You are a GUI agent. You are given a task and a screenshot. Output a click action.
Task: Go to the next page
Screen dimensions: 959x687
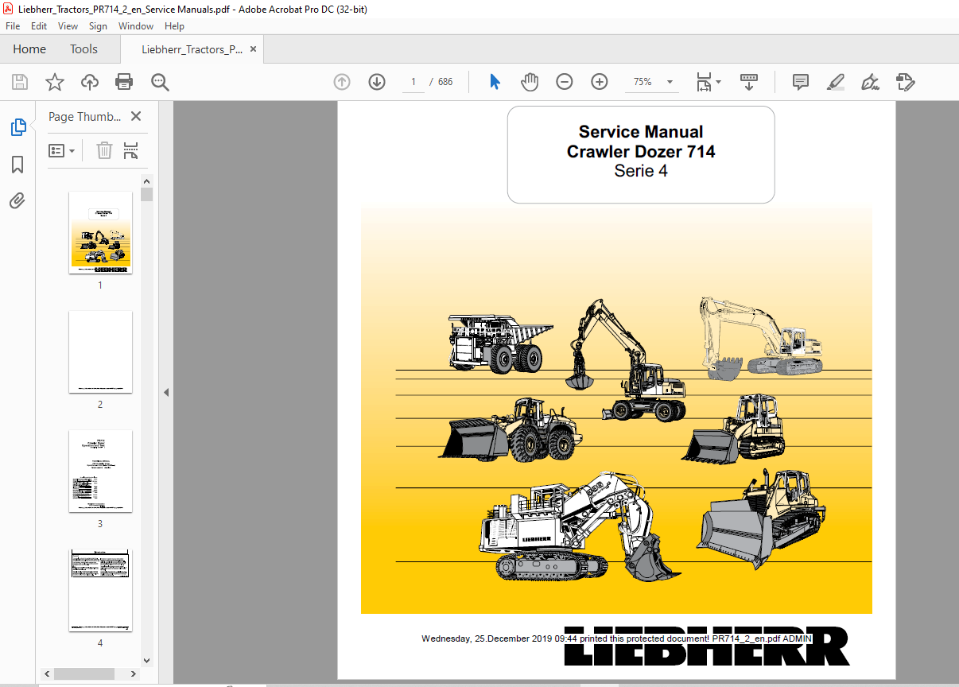(x=377, y=82)
